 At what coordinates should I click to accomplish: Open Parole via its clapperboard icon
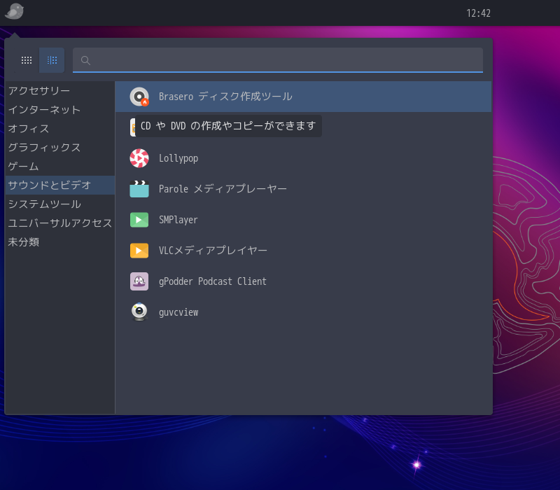[x=139, y=189]
